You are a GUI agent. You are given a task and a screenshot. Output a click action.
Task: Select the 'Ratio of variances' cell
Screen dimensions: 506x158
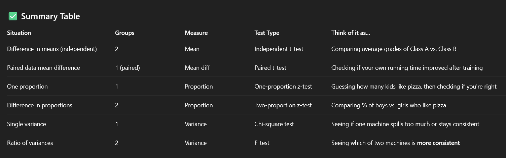(x=30, y=143)
